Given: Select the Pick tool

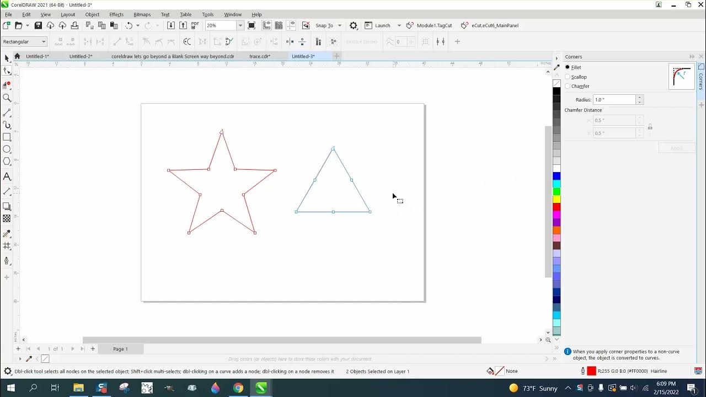Looking at the screenshot, I should (x=7, y=58).
